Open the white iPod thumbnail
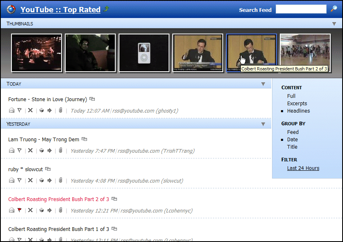 144,53
